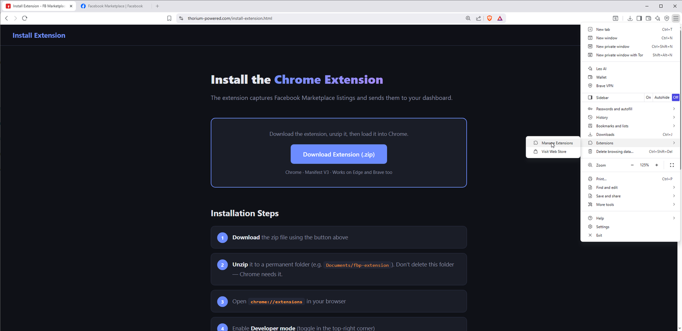682x331 pixels.
Task: Open Settings from the menu
Action: click(630, 227)
